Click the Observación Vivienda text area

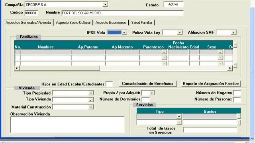[x=67, y=125]
